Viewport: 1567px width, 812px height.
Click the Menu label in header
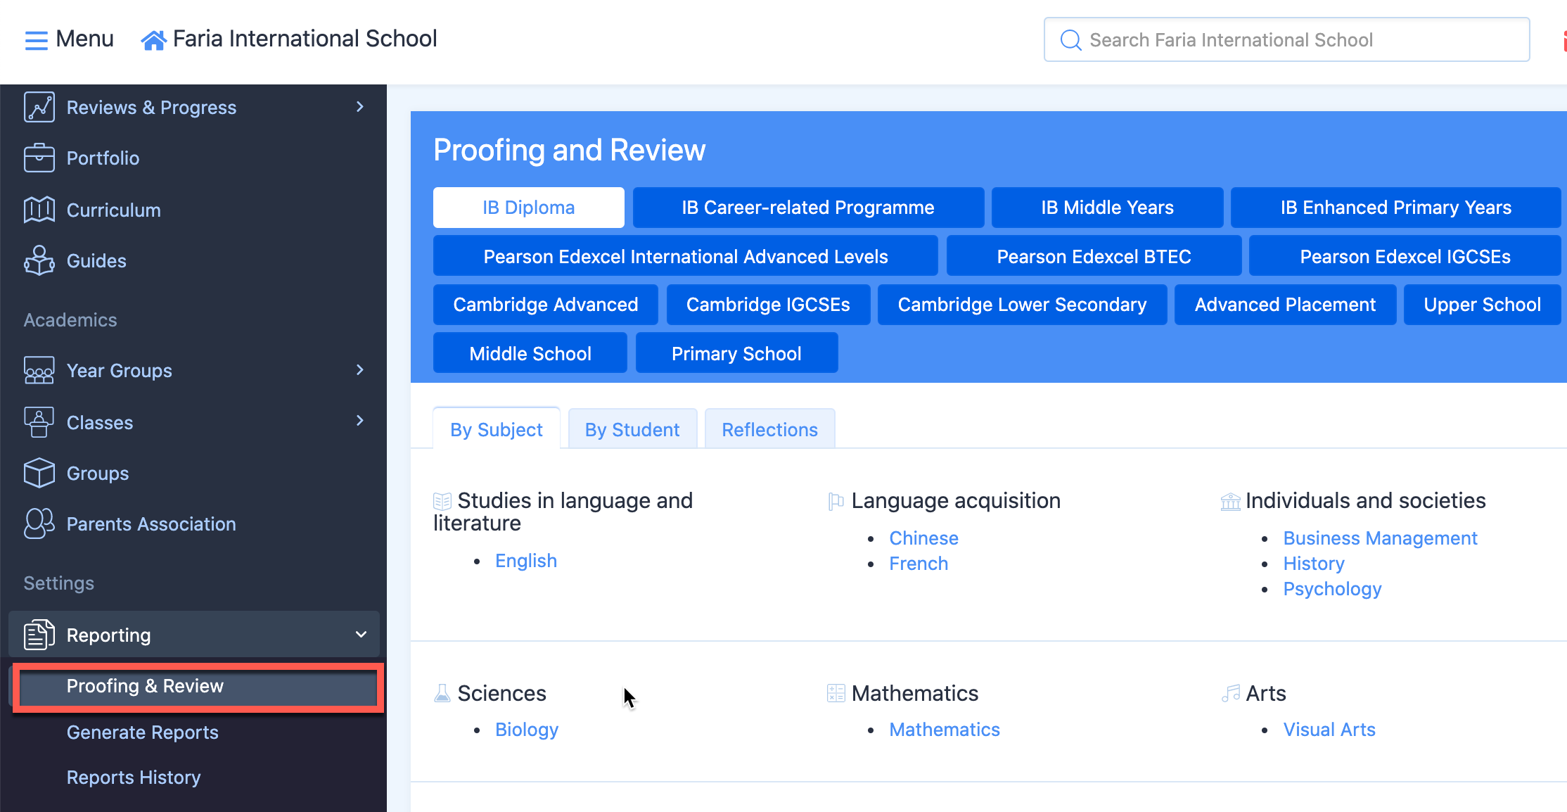(84, 39)
